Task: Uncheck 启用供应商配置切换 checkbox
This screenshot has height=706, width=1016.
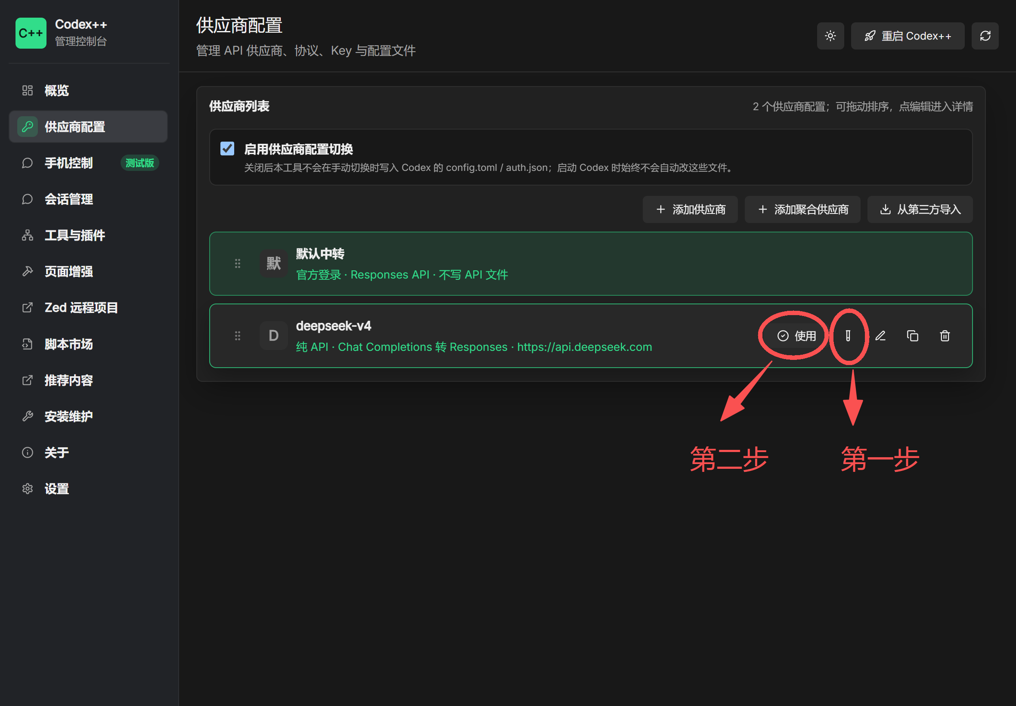Action: pos(227,149)
